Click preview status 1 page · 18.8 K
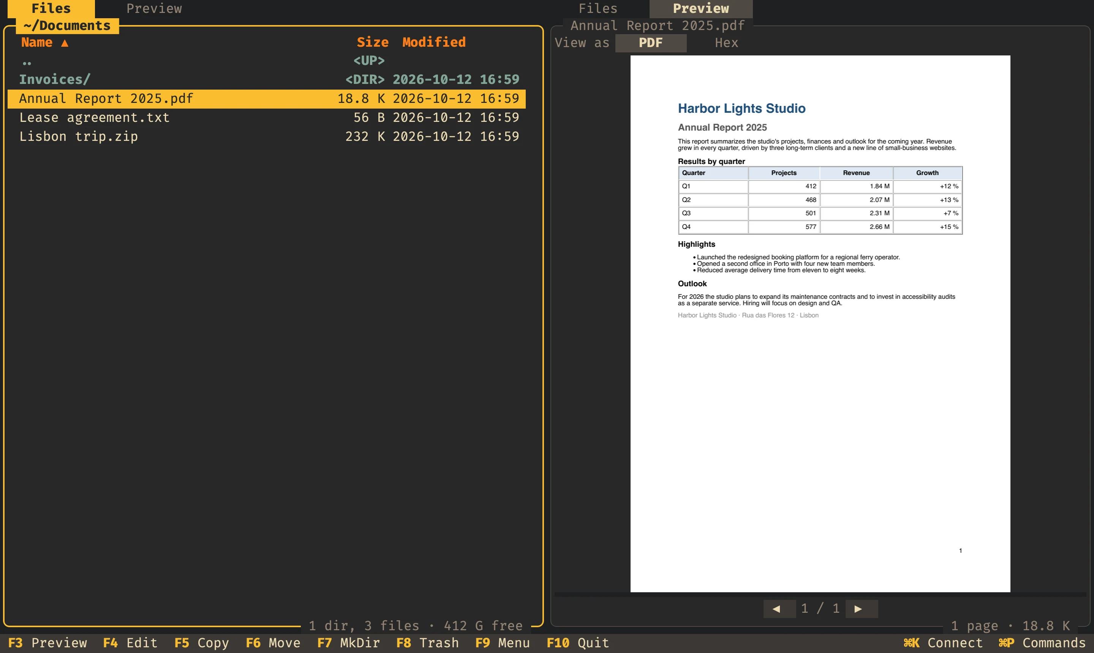The image size is (1094, 653). 1010,625
